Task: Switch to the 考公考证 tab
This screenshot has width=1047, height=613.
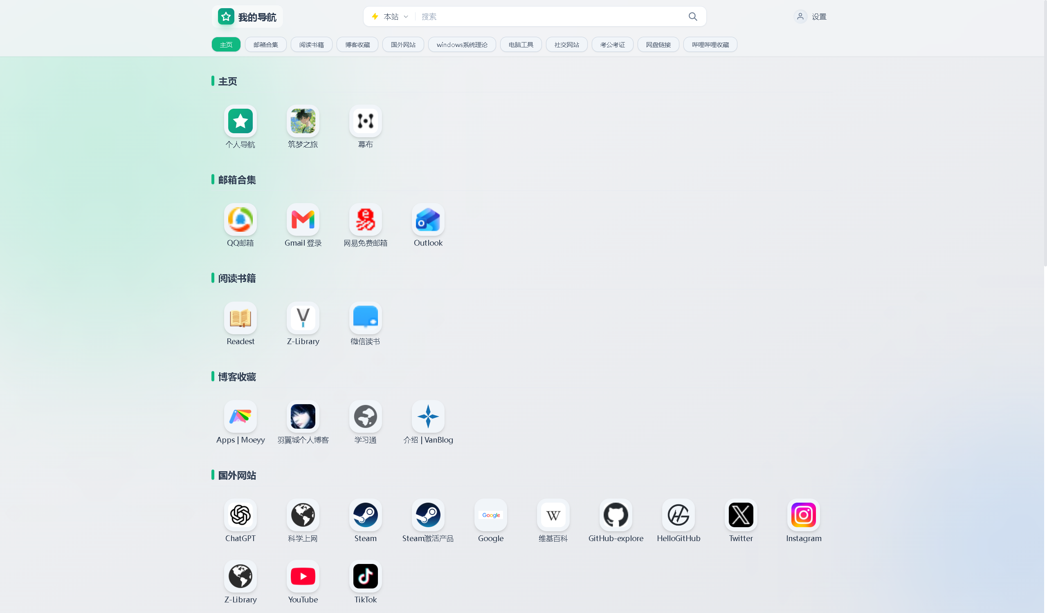Action: [x=612, y=45]
